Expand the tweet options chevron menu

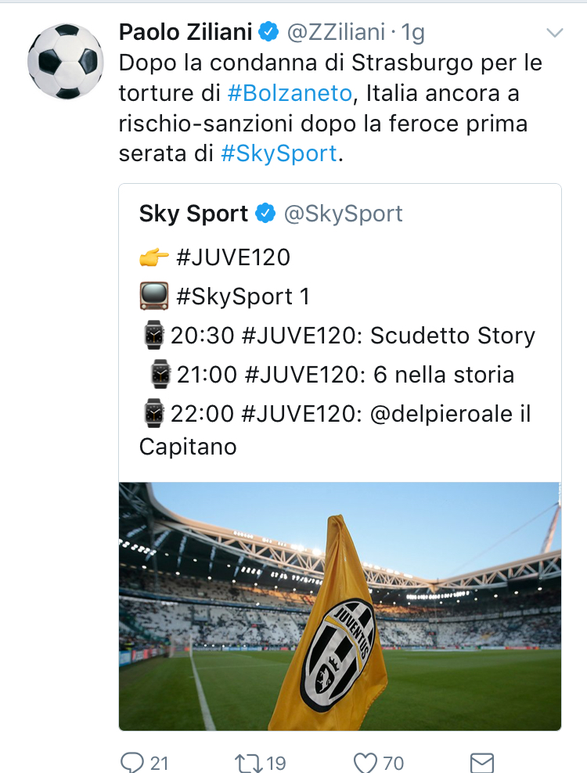coord(554,33)
